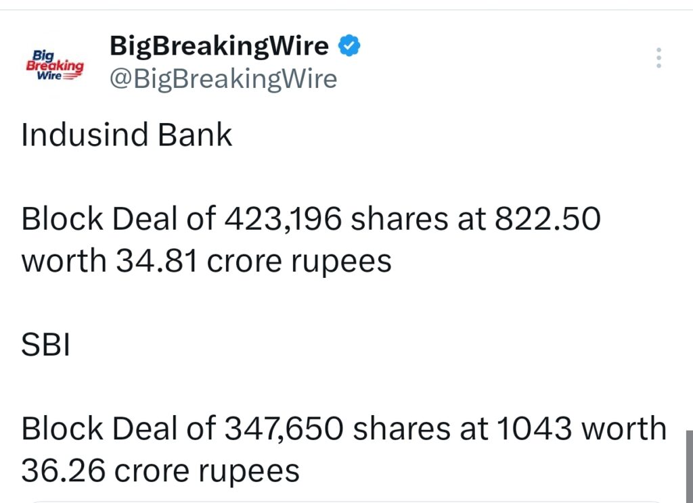This screenshot has height=503, width=693.
Task: Select the SBI text line
Action: 45,343
